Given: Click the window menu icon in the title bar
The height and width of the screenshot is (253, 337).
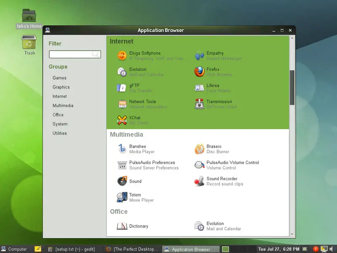Looking at the screenshot, I should point(48,30).
